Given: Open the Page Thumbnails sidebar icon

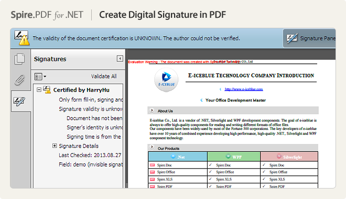Looking at the screenshot, I should pyautogui.click(x=19, y=59).
